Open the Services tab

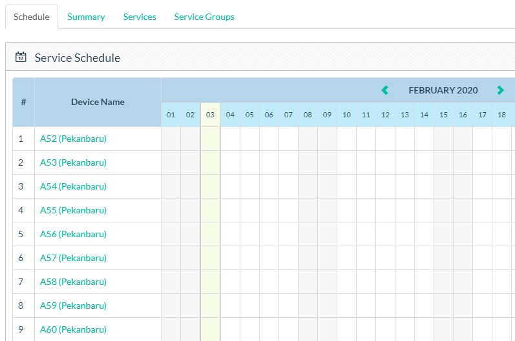click(140, 17)
